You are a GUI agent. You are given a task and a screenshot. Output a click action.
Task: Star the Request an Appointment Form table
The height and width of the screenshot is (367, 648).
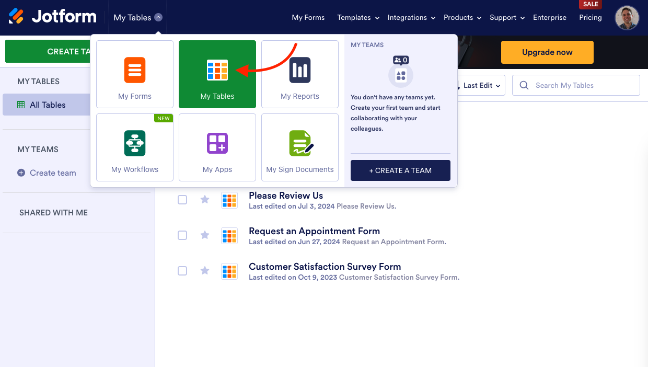205,235
